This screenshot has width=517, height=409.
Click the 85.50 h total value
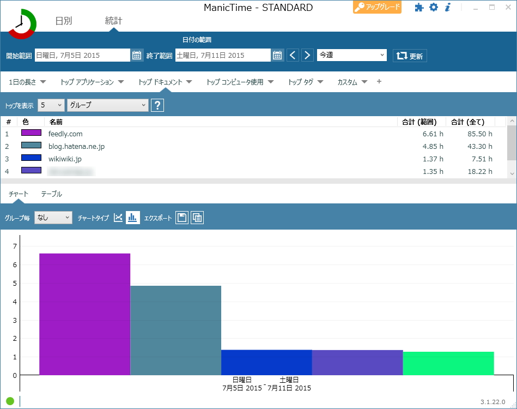coord(480,134)
